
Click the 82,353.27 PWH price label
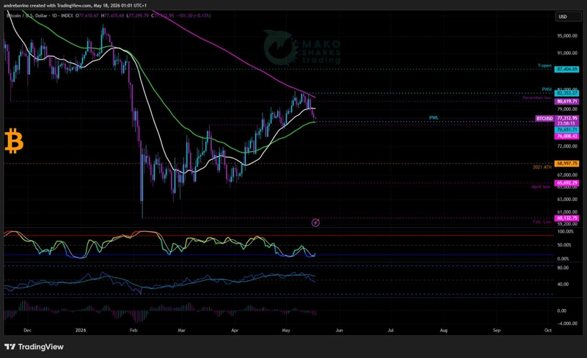[567, 93]
